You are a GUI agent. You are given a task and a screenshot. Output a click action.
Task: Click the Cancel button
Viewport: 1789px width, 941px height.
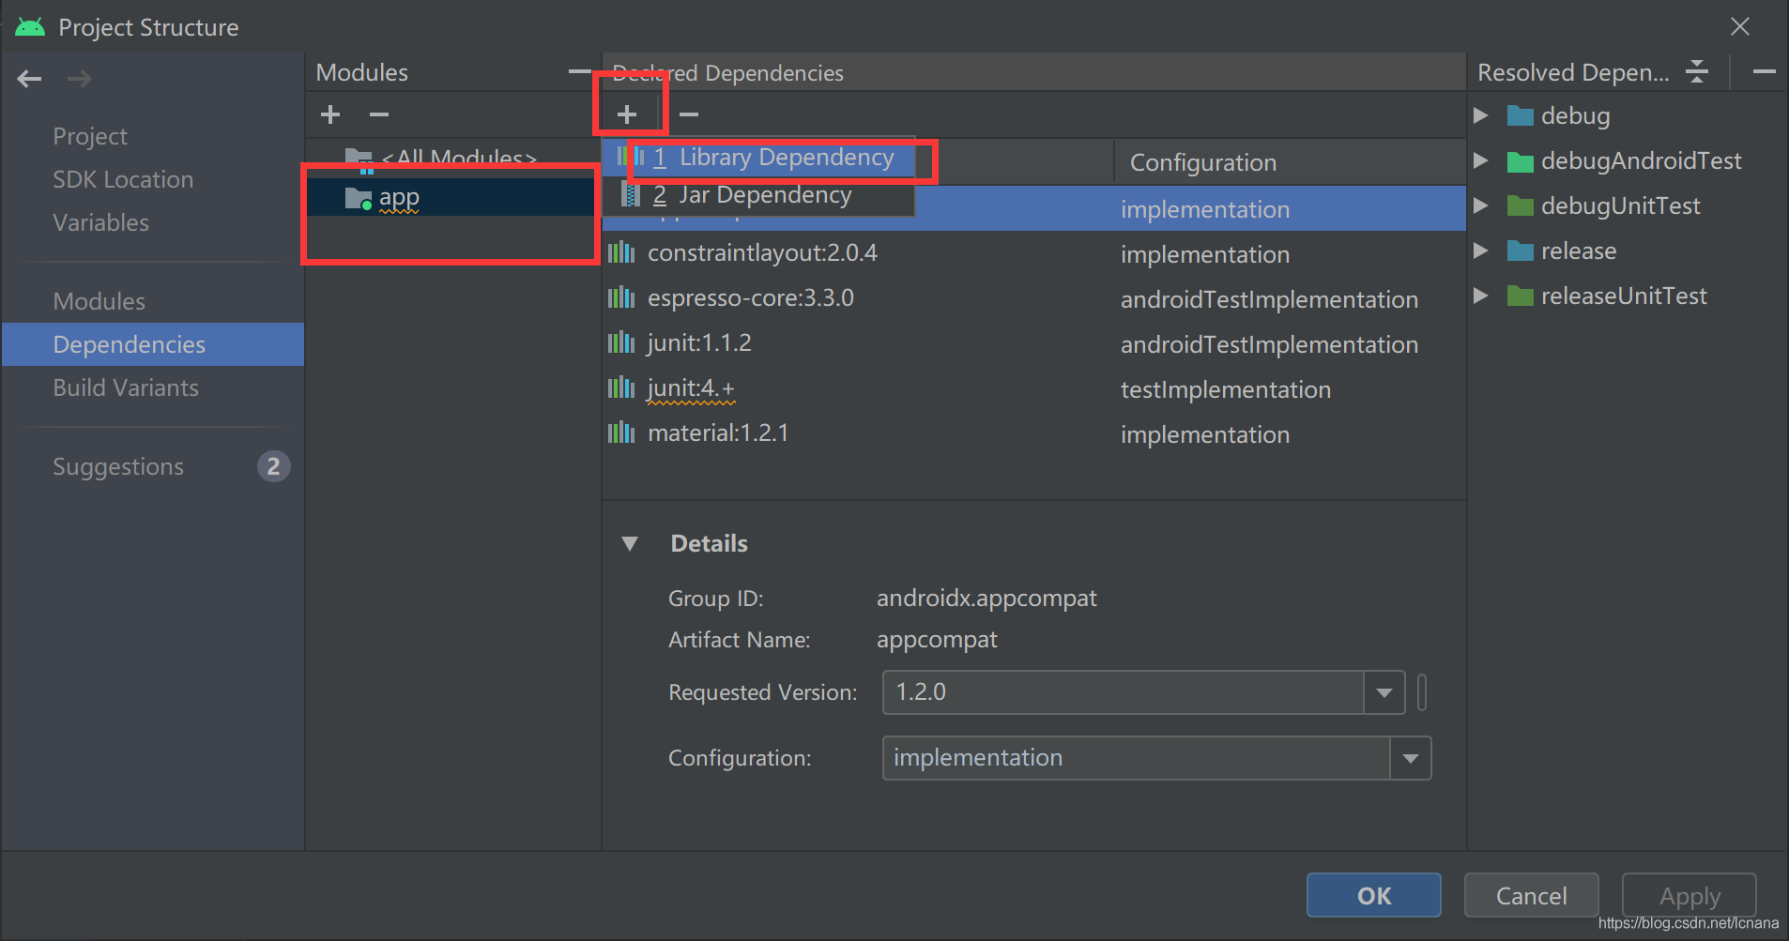[1531, 895]
